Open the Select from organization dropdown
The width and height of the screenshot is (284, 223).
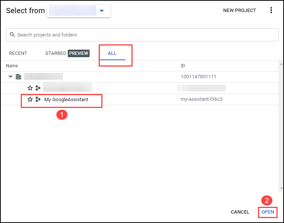coord(79,11)
